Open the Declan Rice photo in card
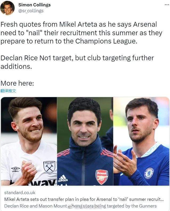Screen dimensions: 170x211 (x=29, y=141)
